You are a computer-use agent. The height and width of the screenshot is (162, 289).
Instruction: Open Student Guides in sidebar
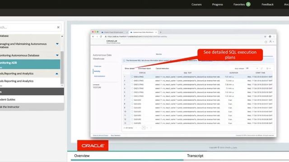(32, 99)
